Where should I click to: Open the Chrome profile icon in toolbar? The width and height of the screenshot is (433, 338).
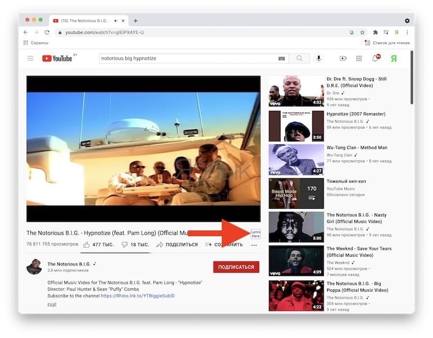[397, 32]
